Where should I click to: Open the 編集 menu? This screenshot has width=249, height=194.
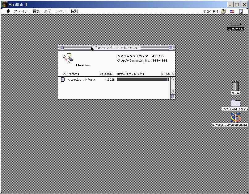tap(36, 11)
